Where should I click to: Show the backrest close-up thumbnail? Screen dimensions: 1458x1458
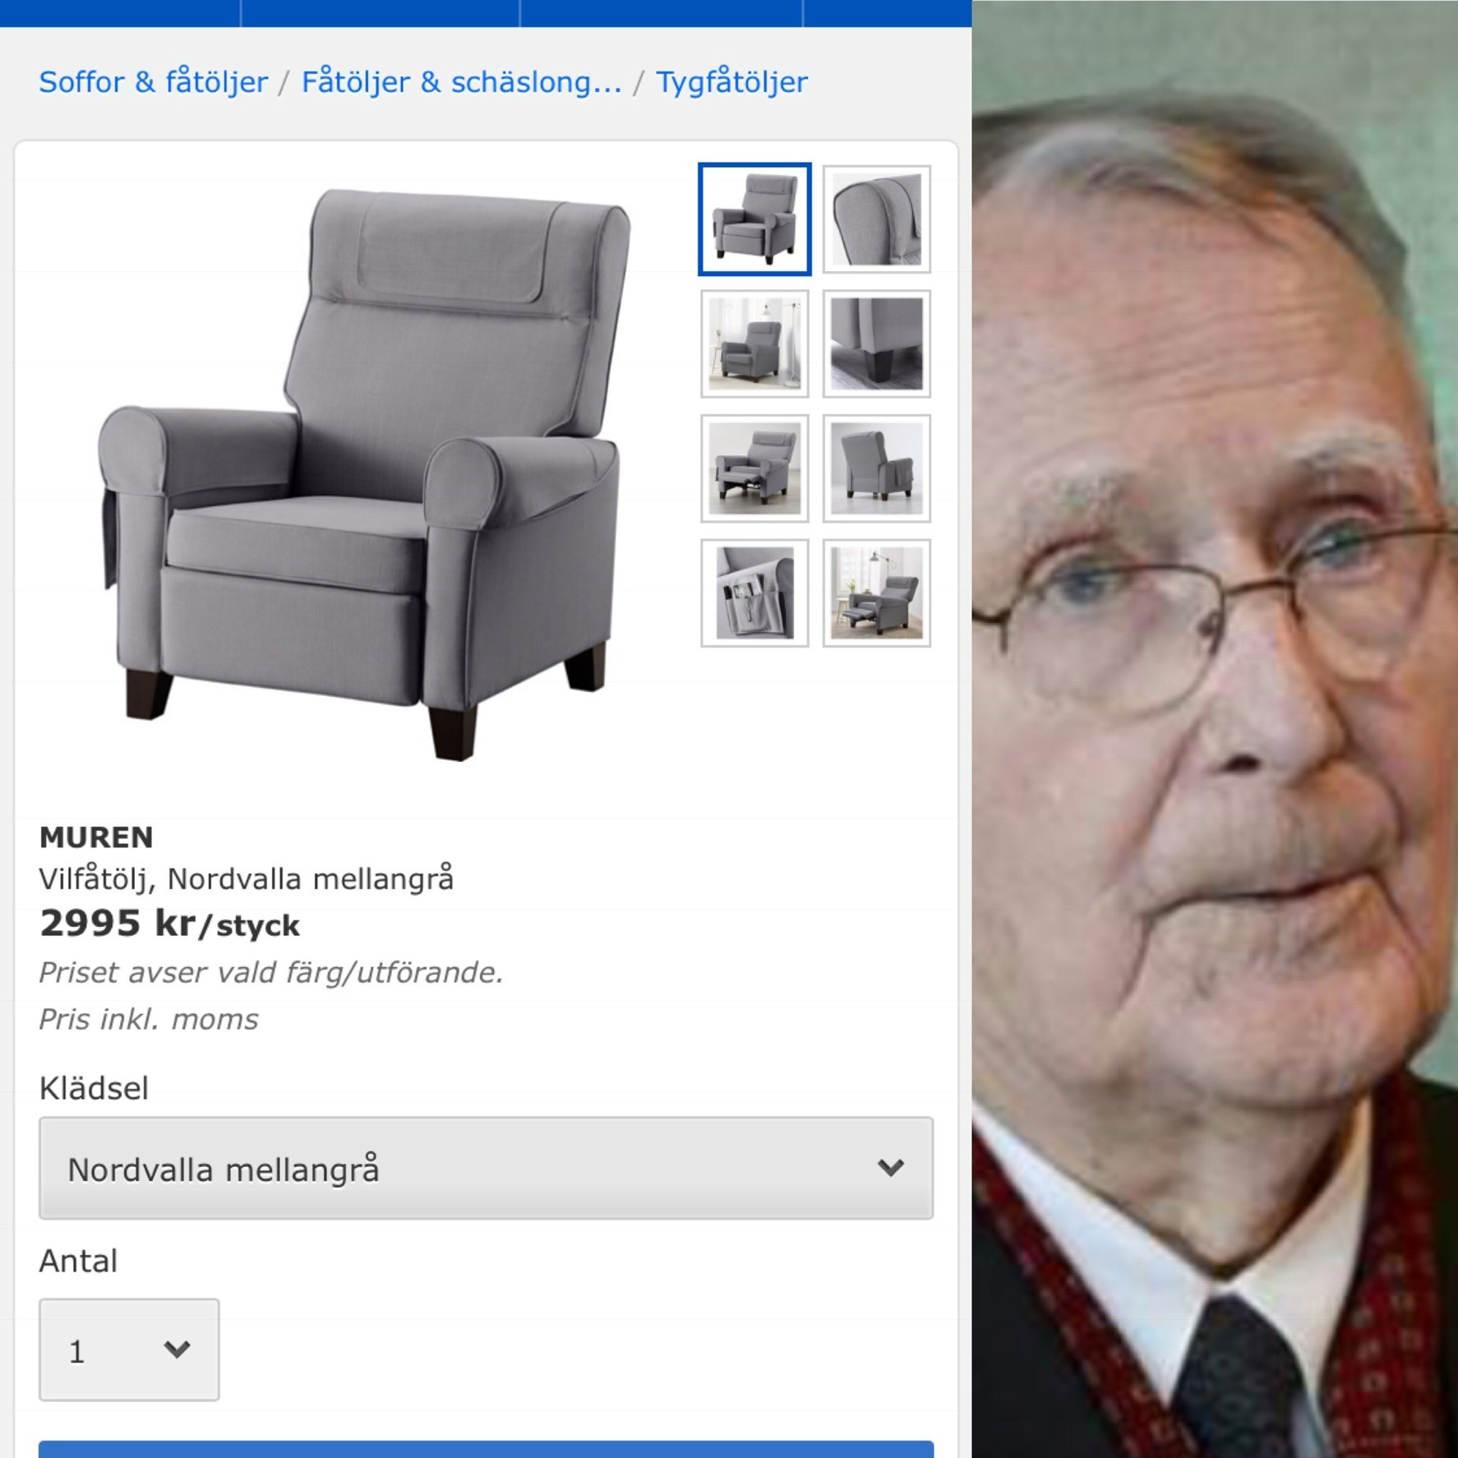(x=877, y=219)
